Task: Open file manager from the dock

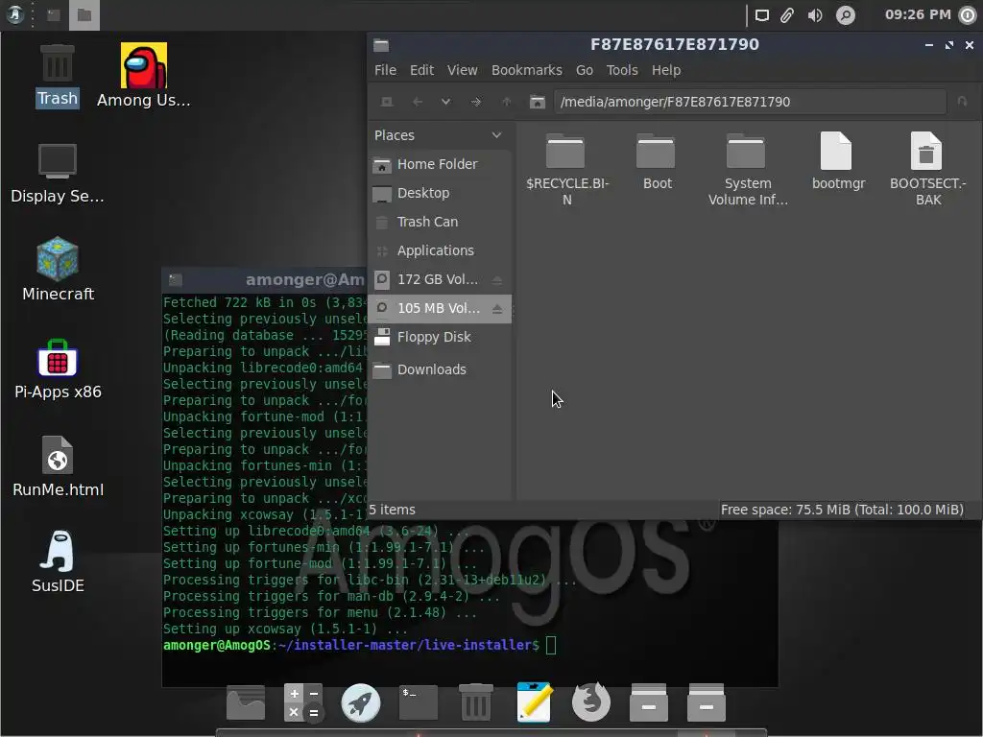Action: point(245,702)
